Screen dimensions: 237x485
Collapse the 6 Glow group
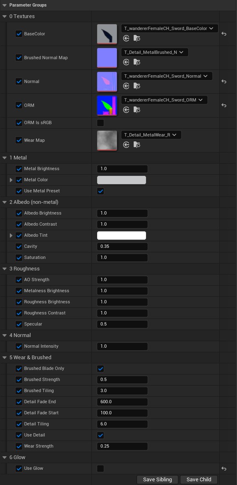[x=5, y=457]
